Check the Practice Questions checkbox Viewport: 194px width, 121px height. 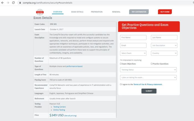tap(152, 64)
